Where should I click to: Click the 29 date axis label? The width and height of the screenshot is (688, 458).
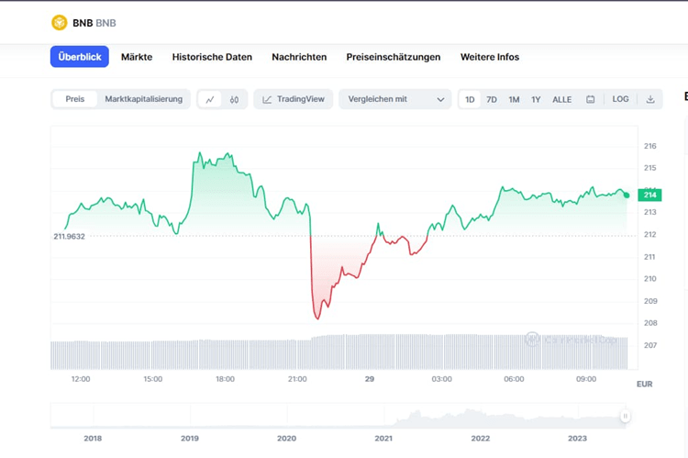point(370,379)
